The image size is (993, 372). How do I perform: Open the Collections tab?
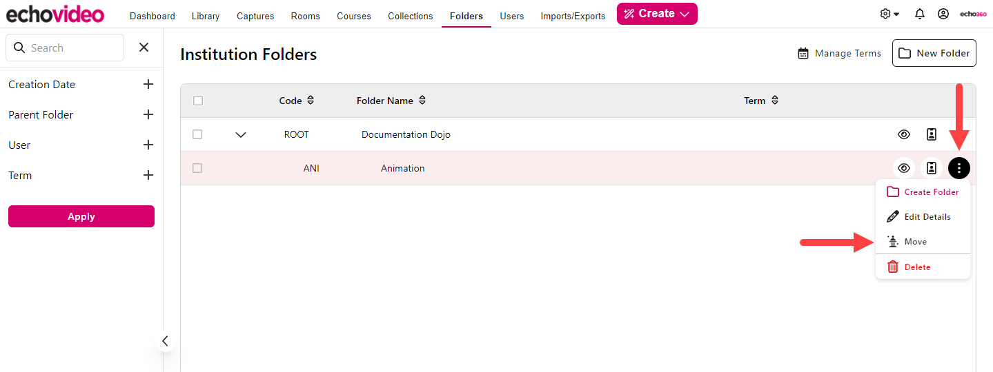[x=411, y=16]
